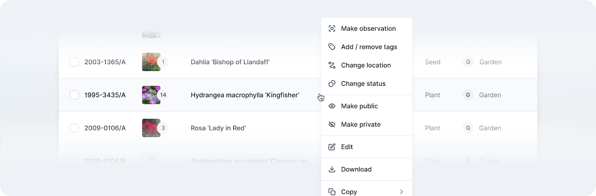The width and height of the screenshot is (596, 196).
Task: Click the Copy duplicate icon
Action: (332, 192)
